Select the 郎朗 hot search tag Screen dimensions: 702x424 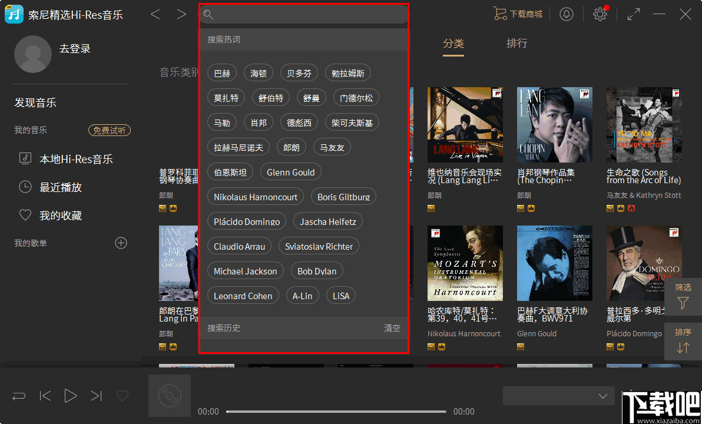292,147
